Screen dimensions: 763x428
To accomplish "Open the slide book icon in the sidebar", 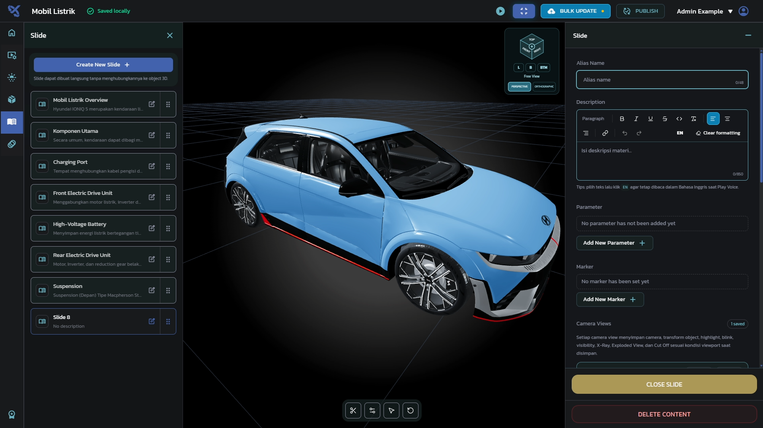I will click(x=12, y=122).
